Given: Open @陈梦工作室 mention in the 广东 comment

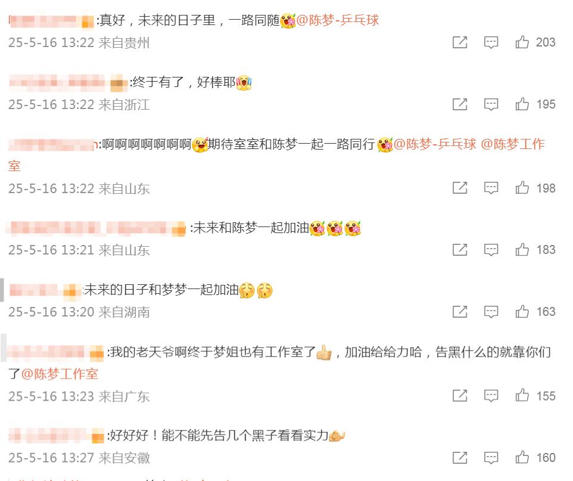Looking at the screenshot, I should click(x=60, y=374).
